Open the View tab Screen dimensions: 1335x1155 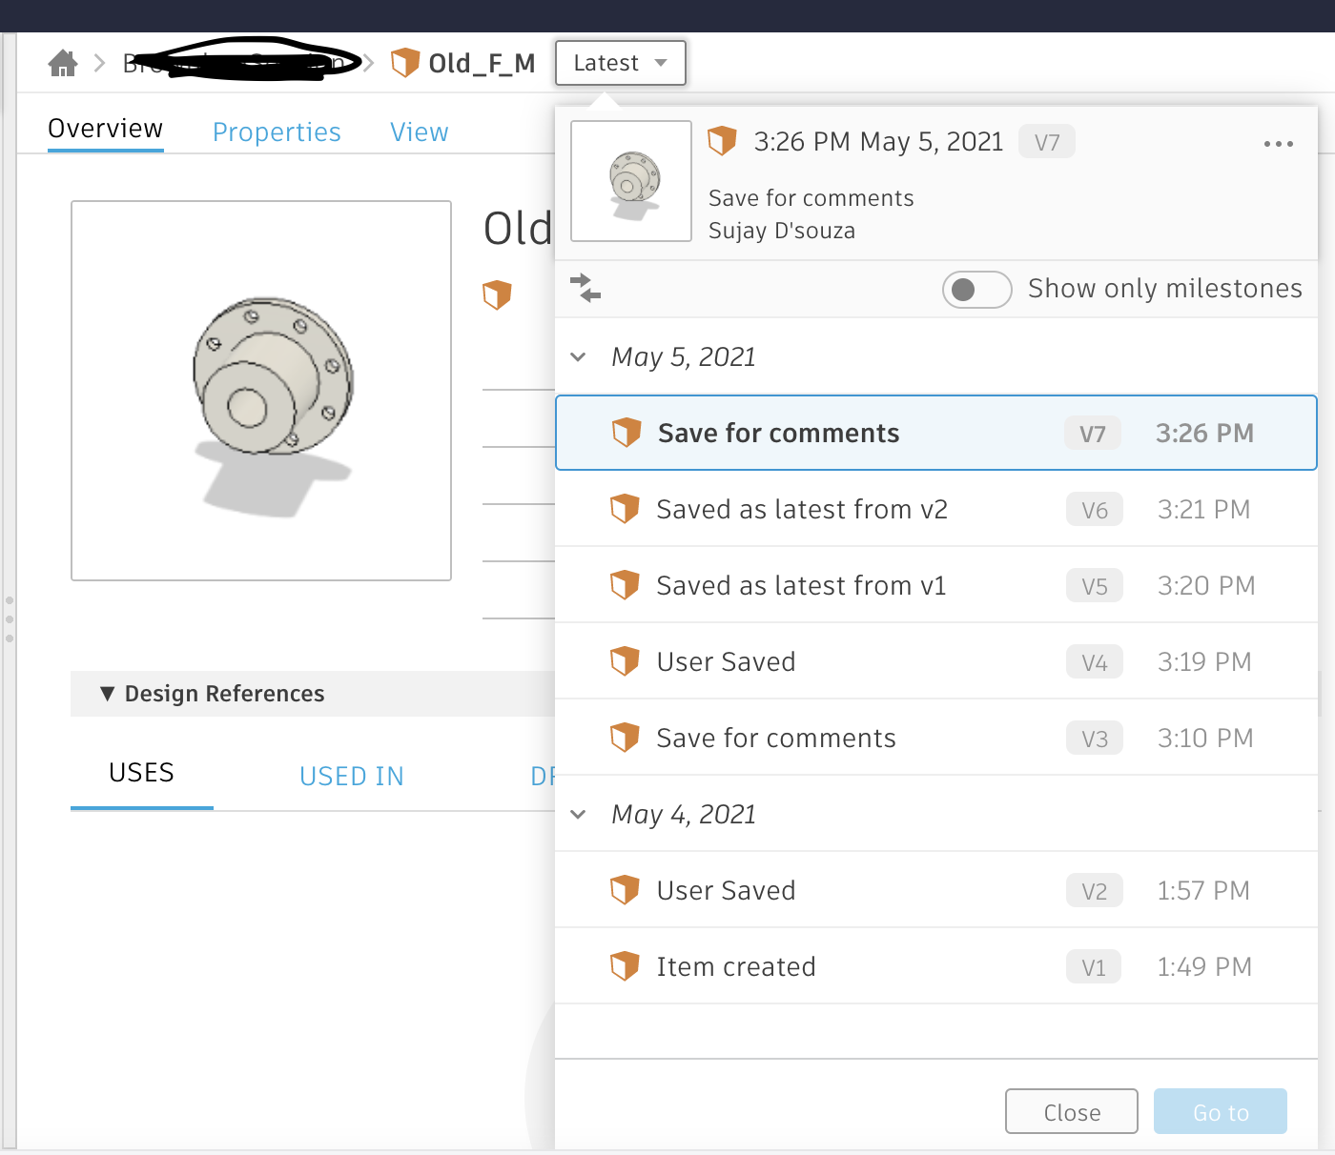pos(419,132)
